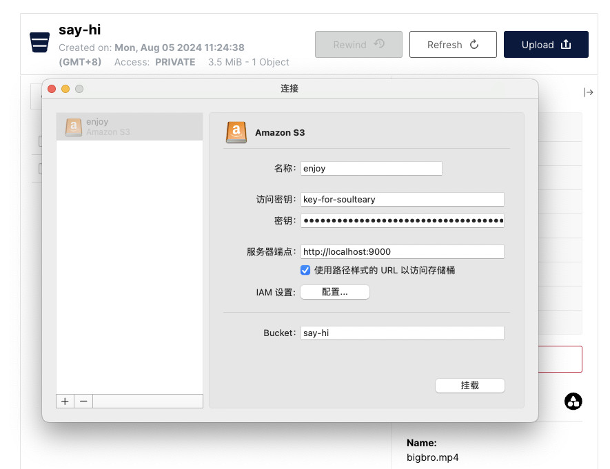
Task: Select the enjoy Amazon S3 connection
Action: (x=130, y=127)
